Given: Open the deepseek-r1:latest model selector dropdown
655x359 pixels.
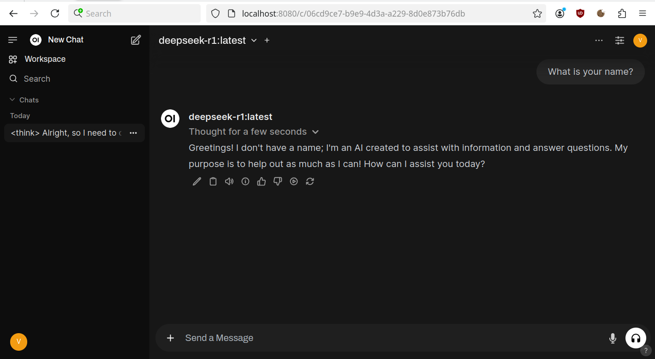Looking at the screenshot, I should [208, 41].
